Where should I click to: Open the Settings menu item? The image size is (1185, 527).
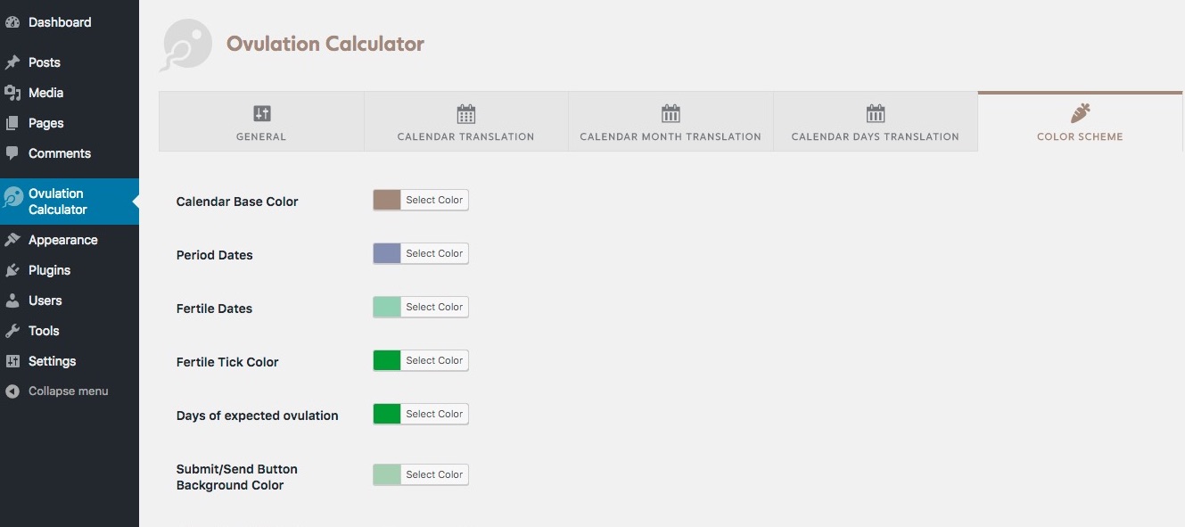coord(70,361)
